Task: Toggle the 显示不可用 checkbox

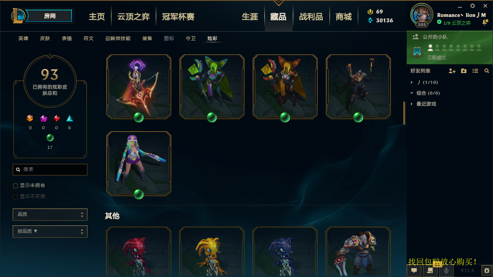Action: (15, 197)
